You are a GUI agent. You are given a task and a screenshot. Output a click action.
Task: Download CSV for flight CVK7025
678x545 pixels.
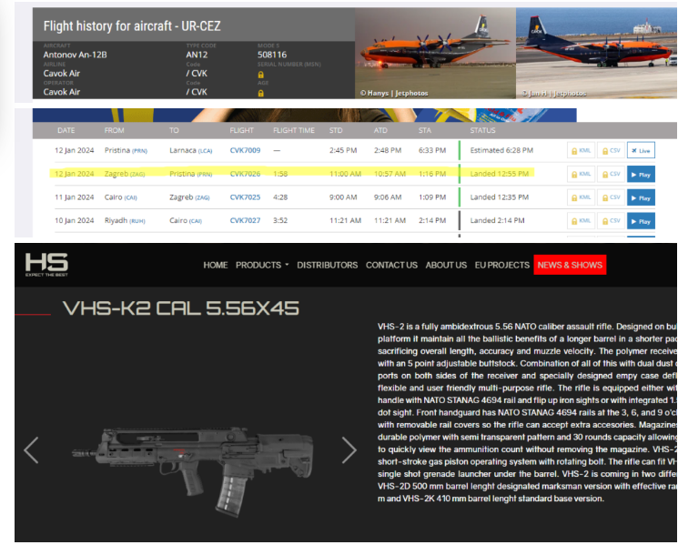tap(611, 197)
